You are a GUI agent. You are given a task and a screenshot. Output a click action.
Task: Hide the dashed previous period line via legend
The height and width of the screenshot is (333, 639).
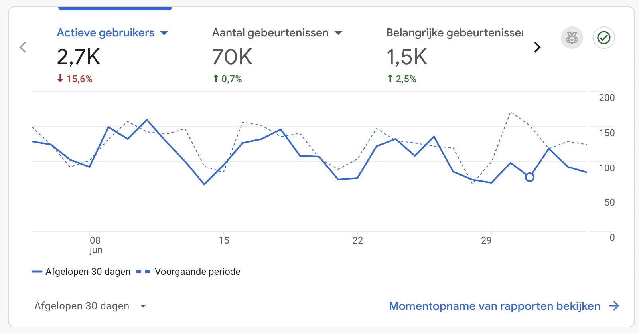[x=197, y=272]
